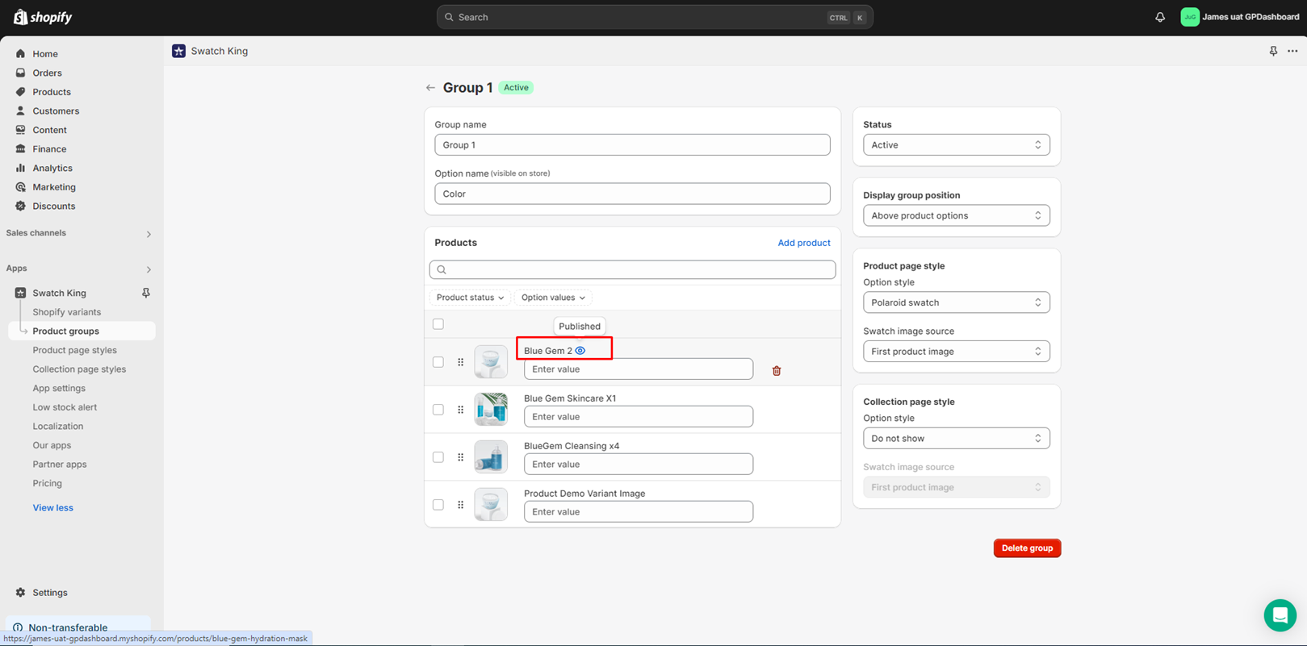Viewport: 1307px width, 646px height.
Task: Open the Product status filter
Action: coord(470,298)
